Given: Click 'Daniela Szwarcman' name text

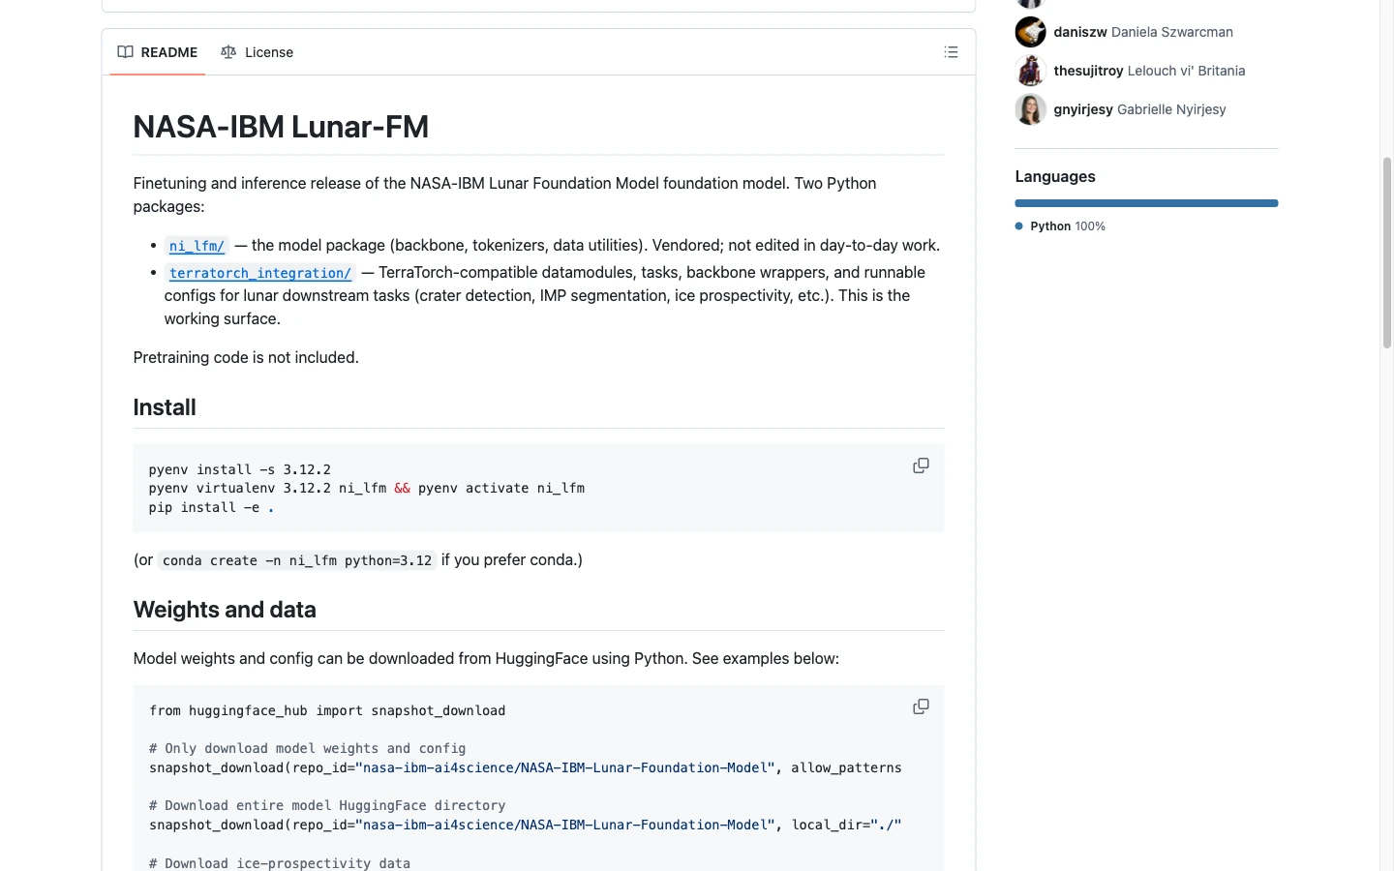Looking at the screenshot, I should coord(1172,32).
